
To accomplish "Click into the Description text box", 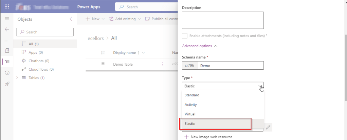I will click(223, 20).
